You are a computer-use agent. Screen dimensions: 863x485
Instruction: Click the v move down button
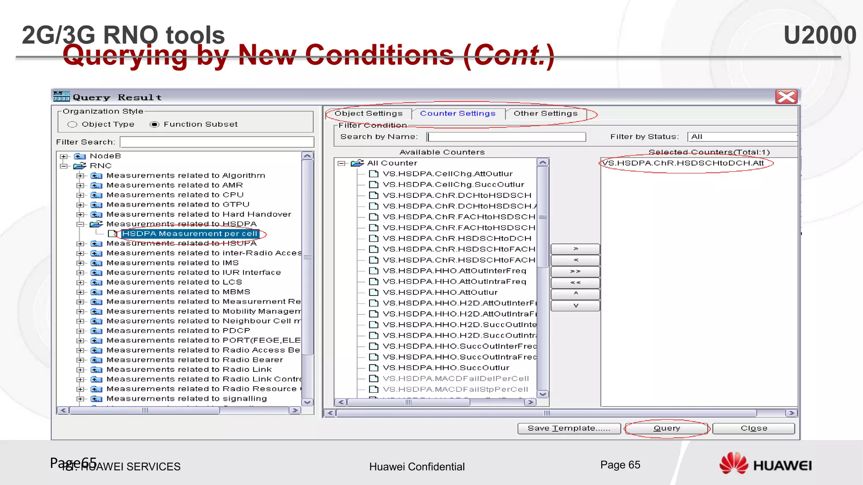[x=575, y=306]
